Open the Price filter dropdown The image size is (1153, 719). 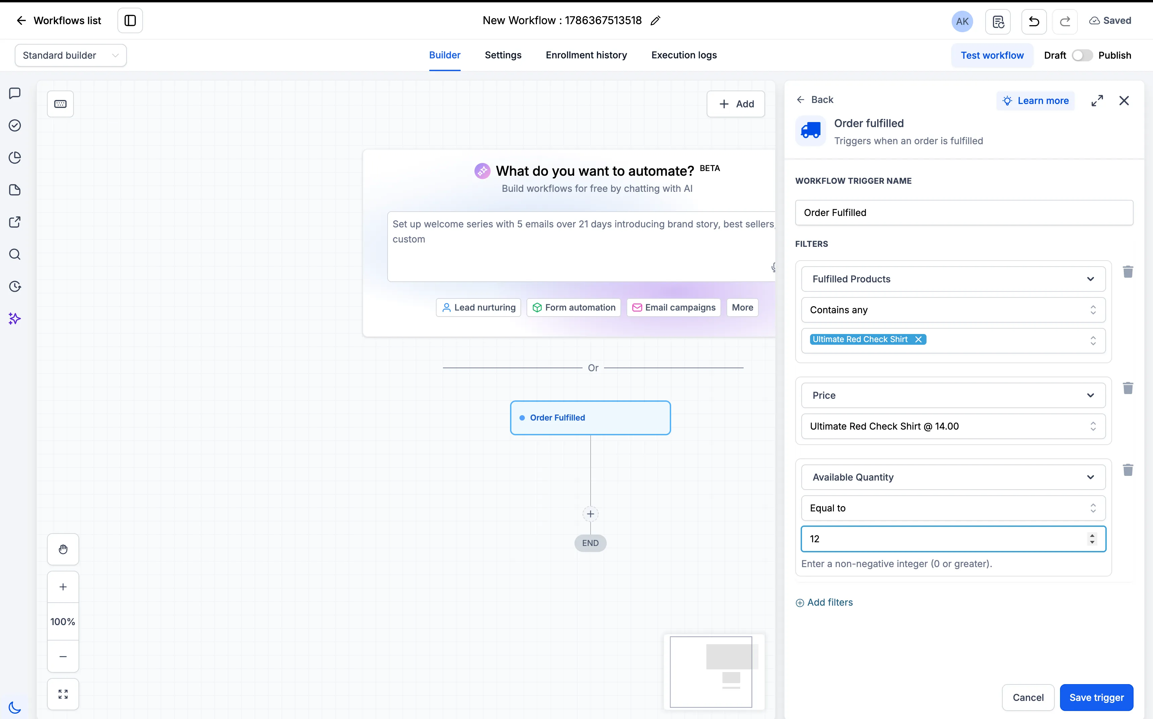(953, 396)
